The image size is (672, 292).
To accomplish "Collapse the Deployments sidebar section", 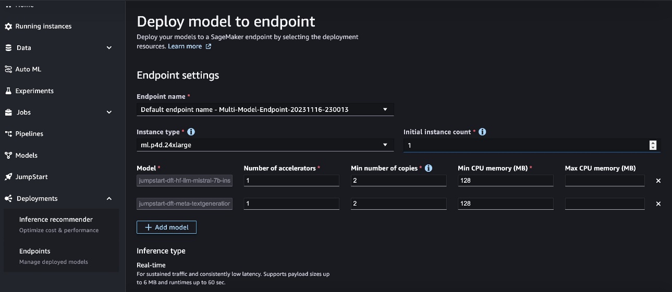I will tap(109, 198).
